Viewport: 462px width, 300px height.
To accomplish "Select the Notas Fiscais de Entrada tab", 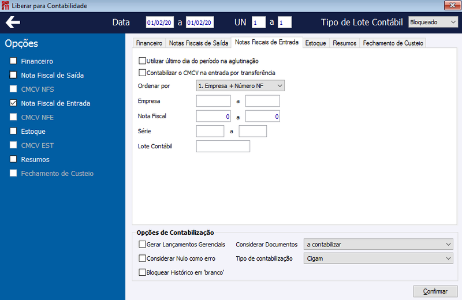I will coord(267,42).
